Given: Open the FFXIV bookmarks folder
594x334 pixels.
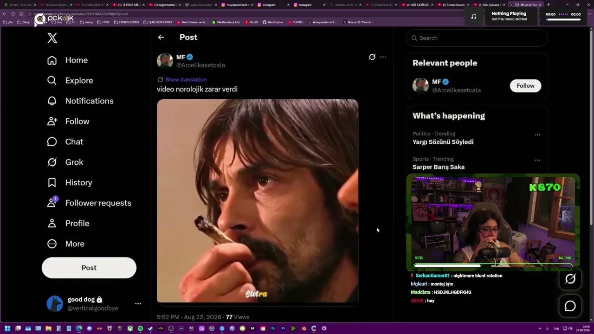Looking at the screenshot, I should (103, 22).
